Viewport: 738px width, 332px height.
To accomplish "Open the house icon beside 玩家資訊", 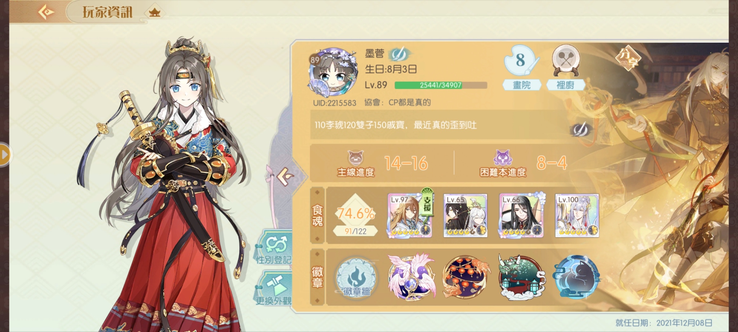I will pos(154,13).
